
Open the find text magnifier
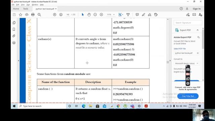click(39, 14)
